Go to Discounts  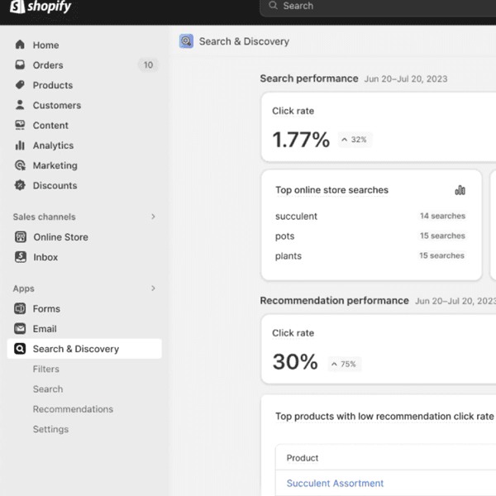click(x=55, y=185)
